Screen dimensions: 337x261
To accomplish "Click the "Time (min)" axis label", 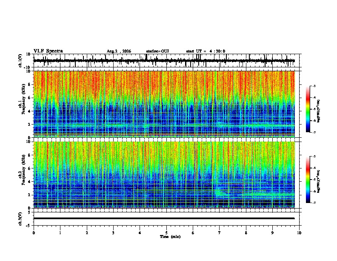I will tap(170, 237).
